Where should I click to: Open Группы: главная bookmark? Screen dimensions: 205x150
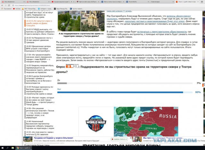click(x=77, y=9)
